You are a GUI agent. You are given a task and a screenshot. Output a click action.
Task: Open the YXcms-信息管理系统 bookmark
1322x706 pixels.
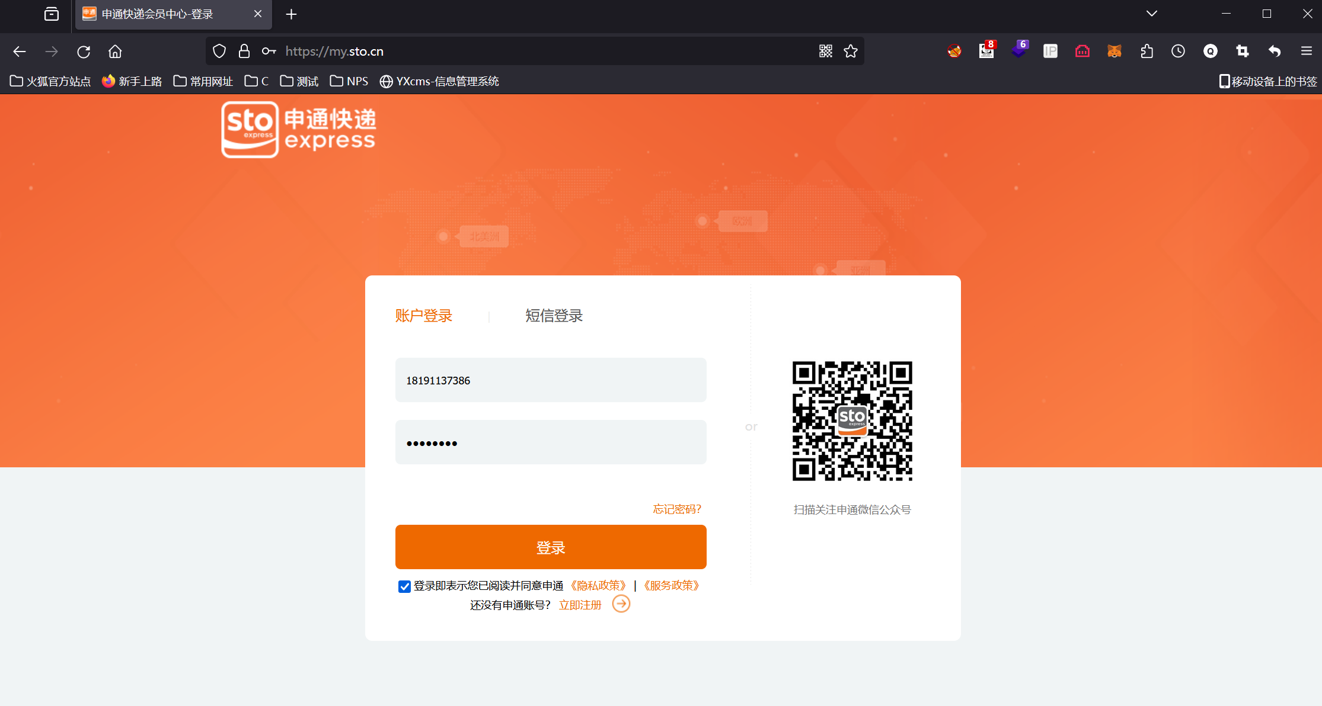click(x=439, y=81)
